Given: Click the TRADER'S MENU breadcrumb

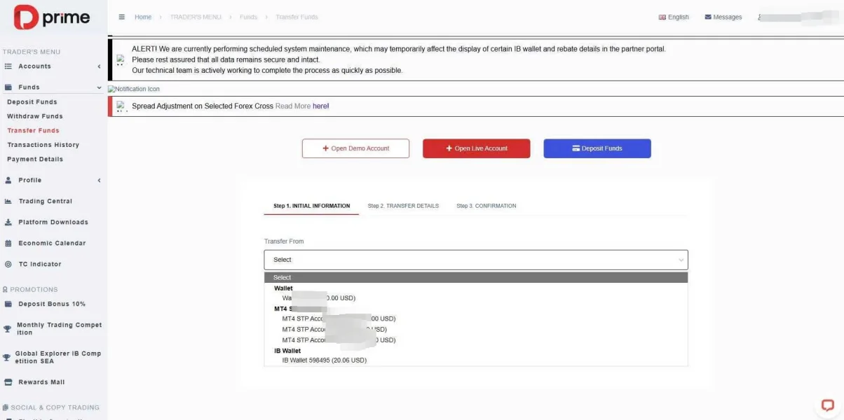Looking at the screenshot, I should [x=196, y=17].
